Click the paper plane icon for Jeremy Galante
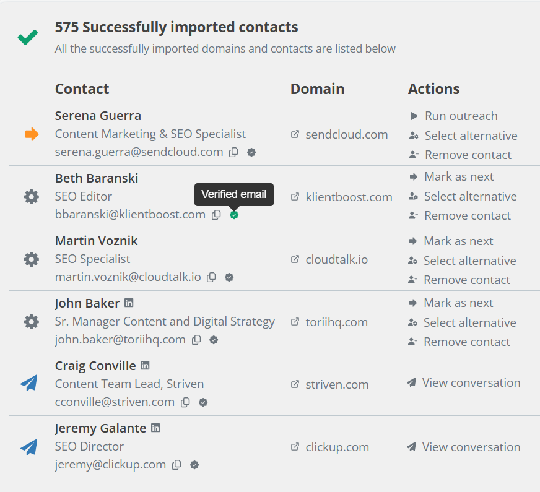 pyautogui.click(x=29, y=447)
